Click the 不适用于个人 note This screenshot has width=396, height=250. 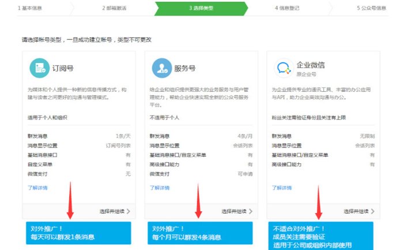pyautogui.click(x=164, y=118)
